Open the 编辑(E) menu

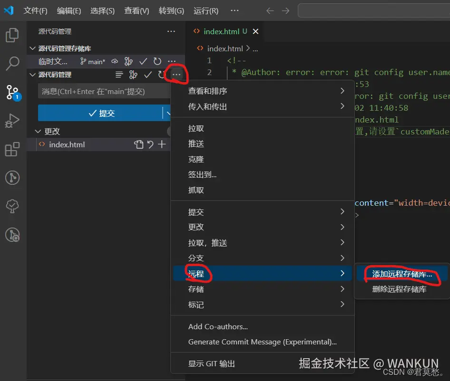click(69, 11)
